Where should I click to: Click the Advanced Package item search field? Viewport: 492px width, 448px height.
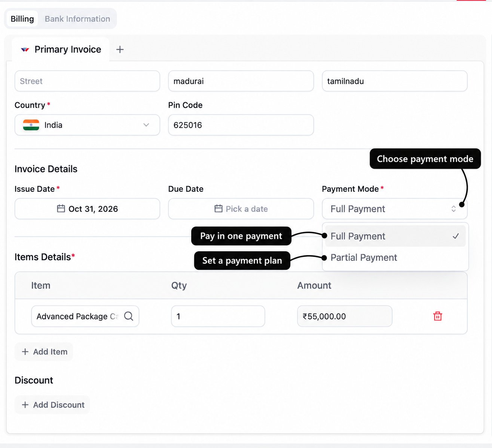pyautogui.click(x=85, y=316)
